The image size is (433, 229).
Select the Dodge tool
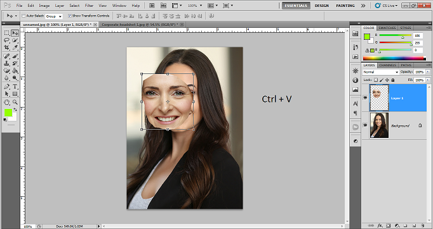click(x=15, y=78)
